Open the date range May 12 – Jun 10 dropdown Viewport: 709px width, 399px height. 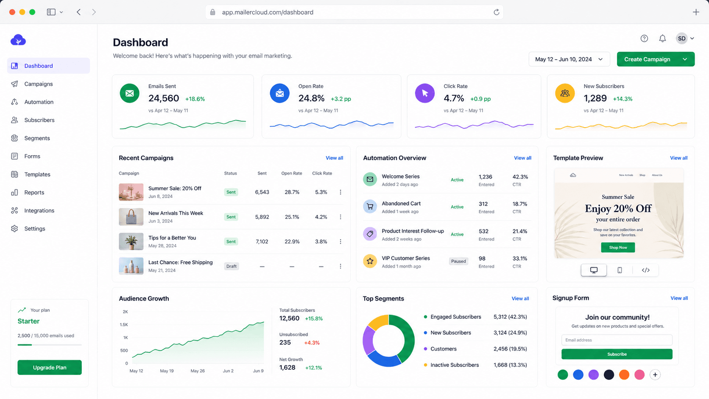[569, 59]
